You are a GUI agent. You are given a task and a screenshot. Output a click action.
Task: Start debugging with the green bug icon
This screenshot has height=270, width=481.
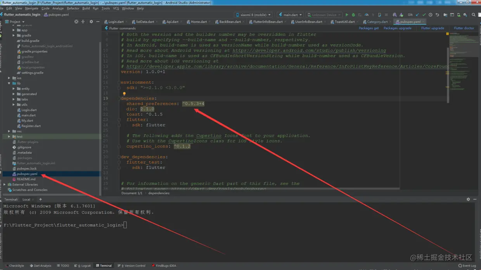coord(353,15)
